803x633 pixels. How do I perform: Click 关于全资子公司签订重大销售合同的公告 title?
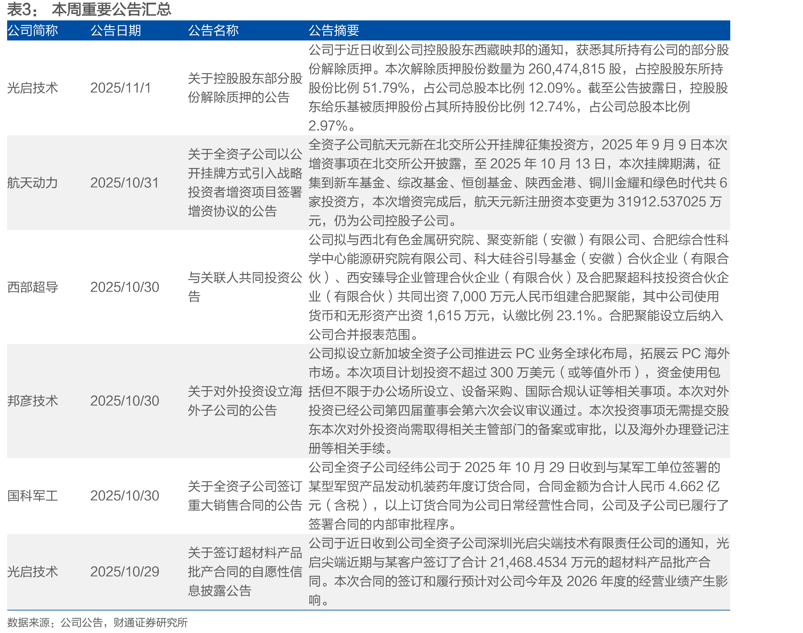(245, 496)
